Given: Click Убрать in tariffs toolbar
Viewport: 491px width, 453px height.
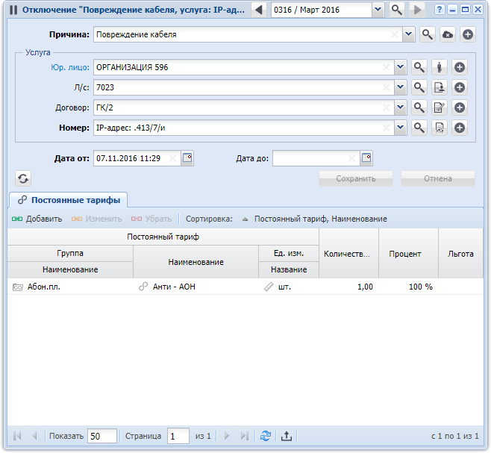Looking at the screenshot, I should [x=151, y=219].
